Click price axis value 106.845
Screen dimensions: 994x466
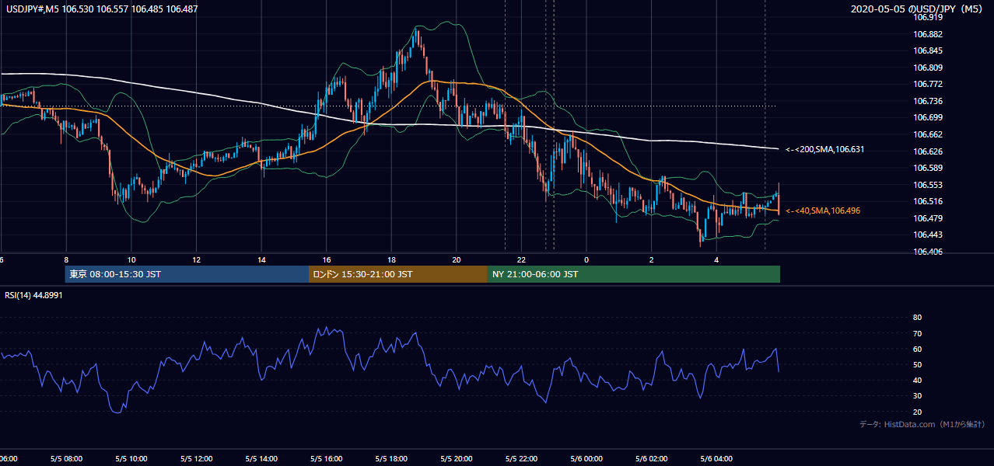click(x=927, y=50)
